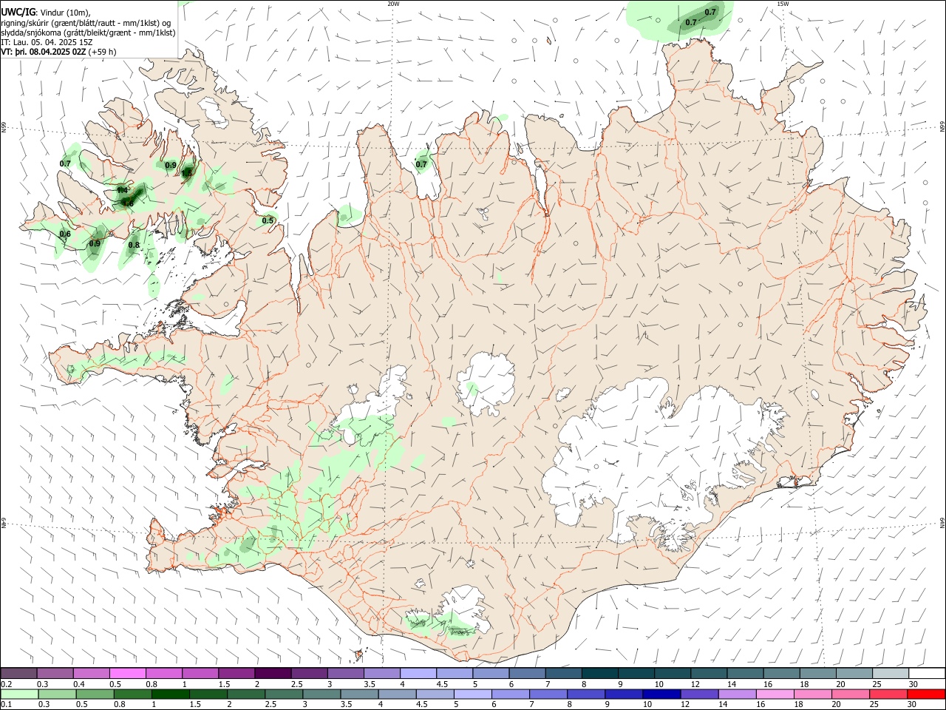
Task: Click the snow legend swatch between 0.2 and 0.3
Action: [18, 674]
